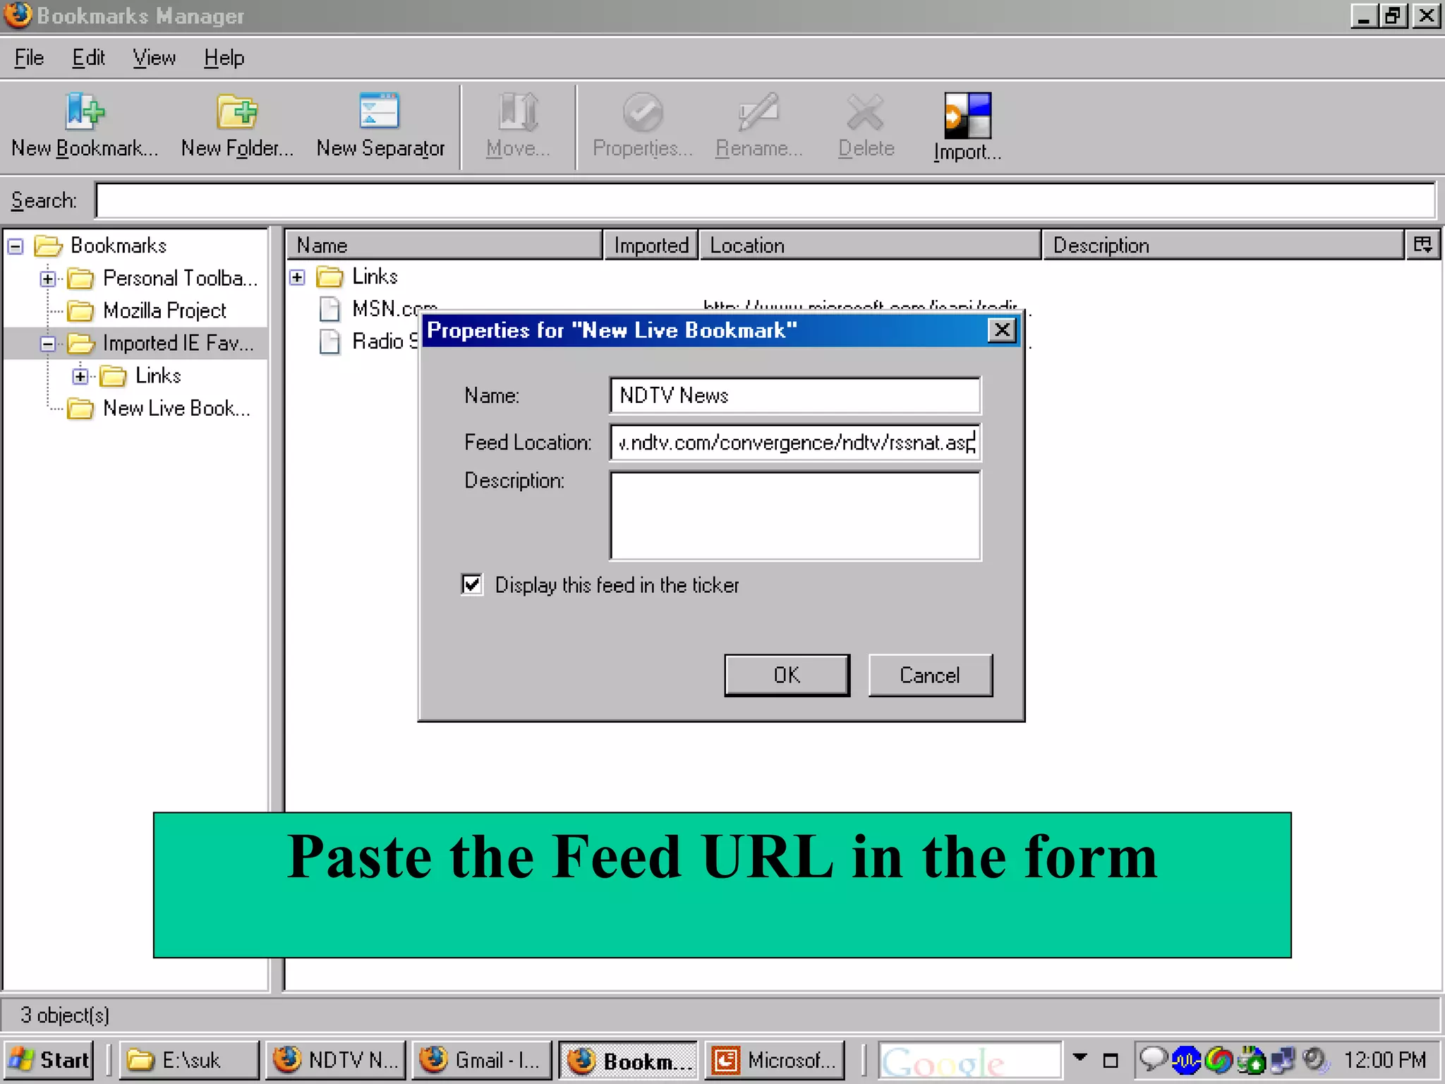Viewport: 1445px width, 1084px height.
Task: Expand the Personal Toolbar folder node
Action: coord(48,279)
